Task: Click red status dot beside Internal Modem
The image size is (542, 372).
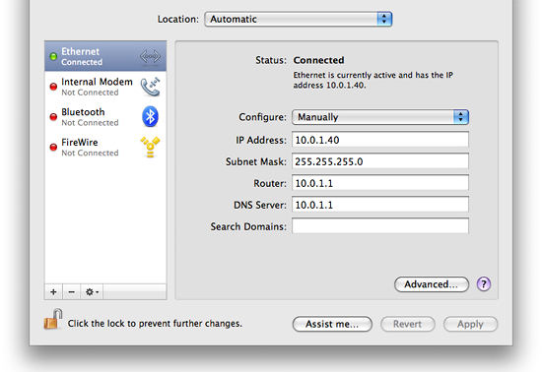Action: pos(53,87)
